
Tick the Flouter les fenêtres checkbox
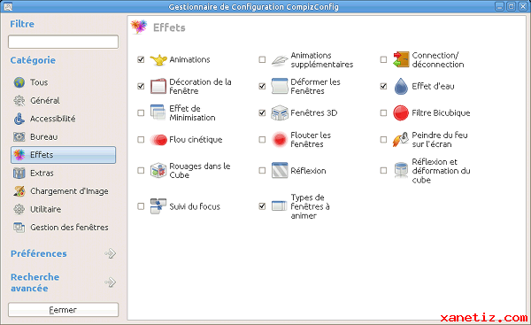262,140
